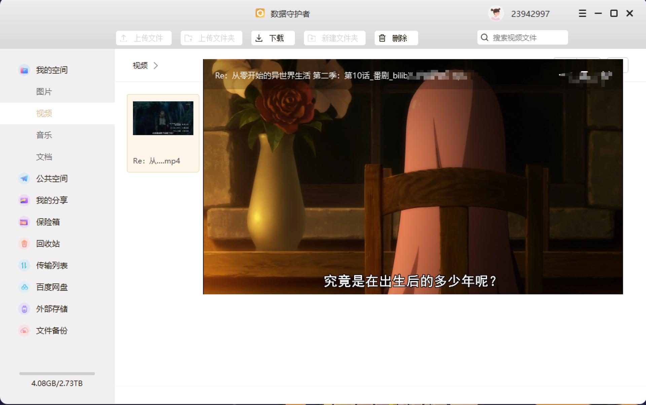
Task: Open 百度网盘 from the sidebar
Action: tap(52, 287)
